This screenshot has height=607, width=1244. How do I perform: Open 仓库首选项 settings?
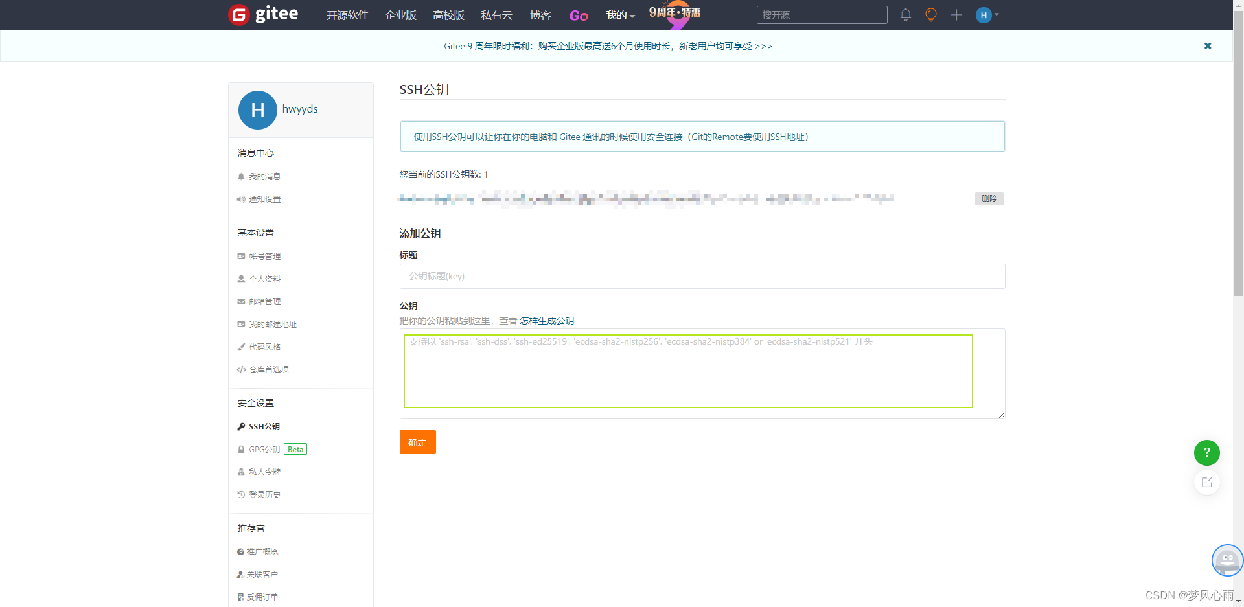263,369
